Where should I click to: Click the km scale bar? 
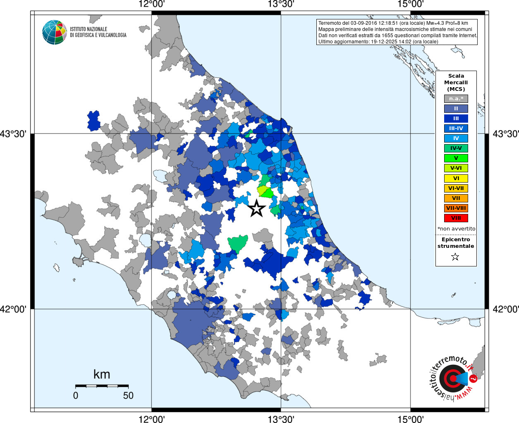pos(102,386)
